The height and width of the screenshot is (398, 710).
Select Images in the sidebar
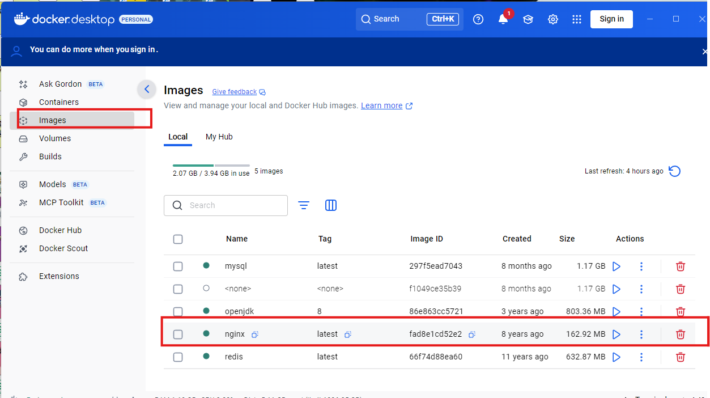coord(72,120)
